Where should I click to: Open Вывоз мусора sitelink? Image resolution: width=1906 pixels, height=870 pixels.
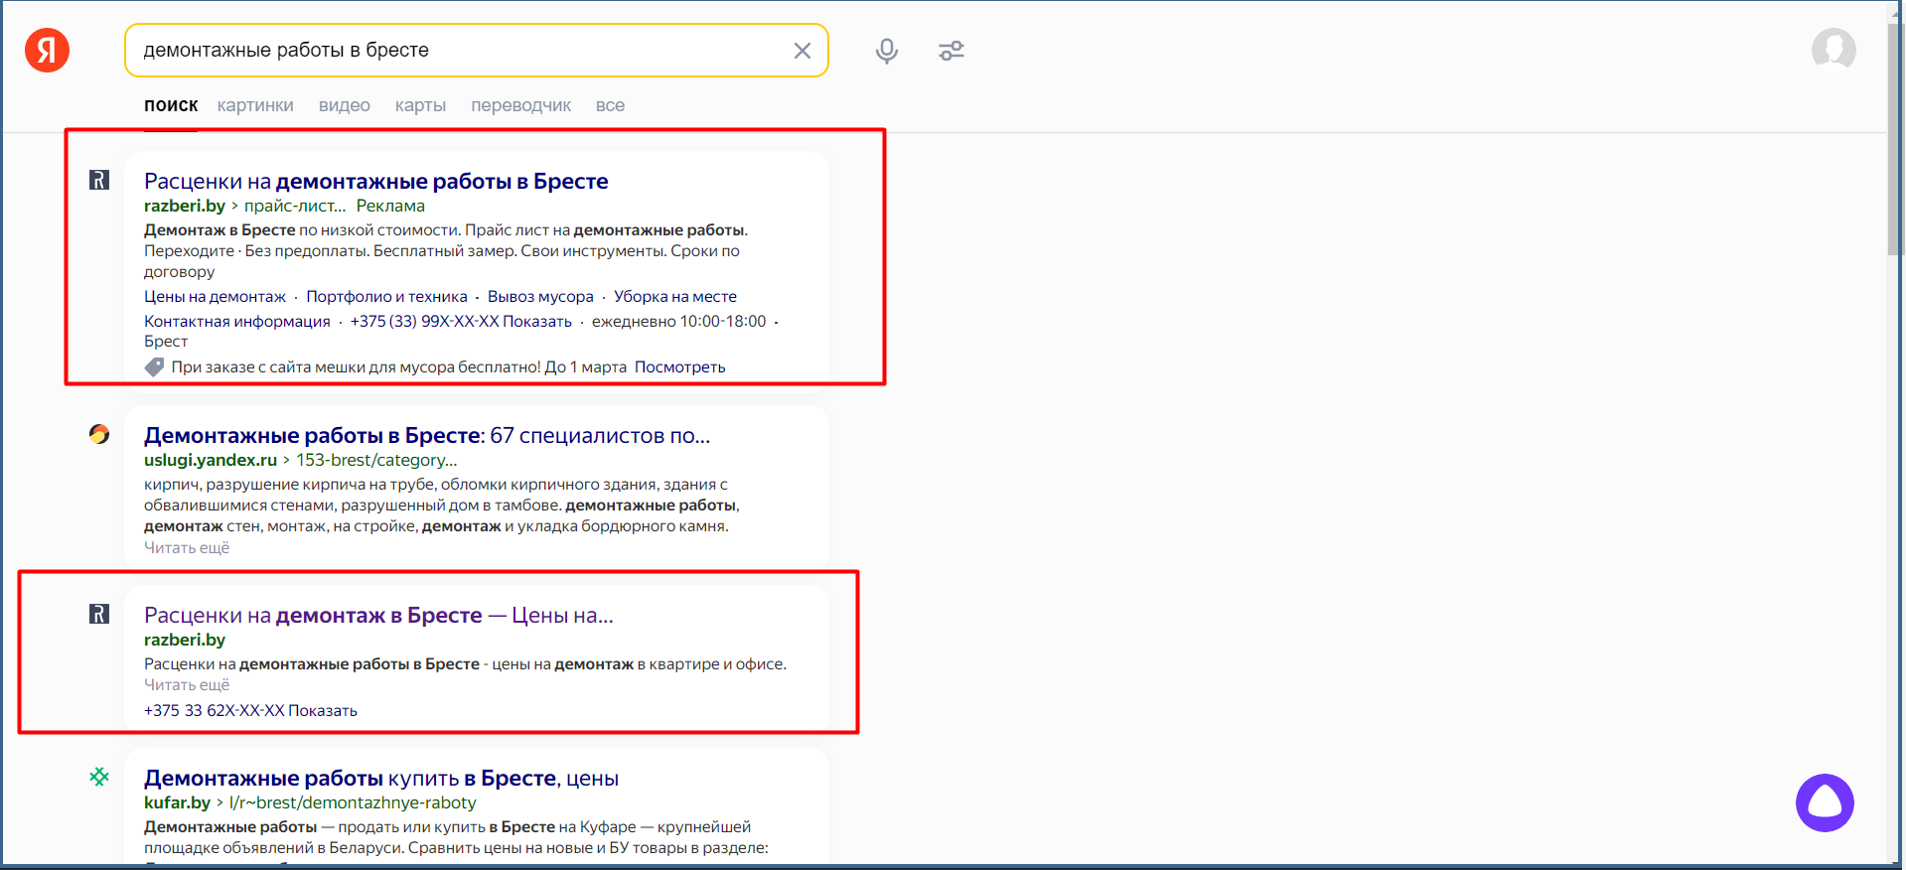540,296
